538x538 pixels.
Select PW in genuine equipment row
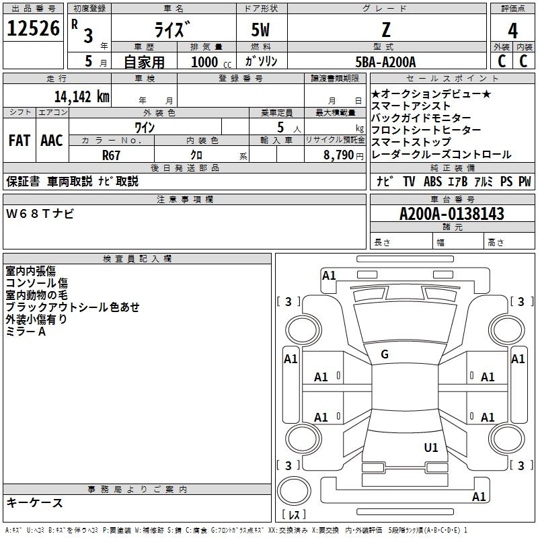coord(525,182)
